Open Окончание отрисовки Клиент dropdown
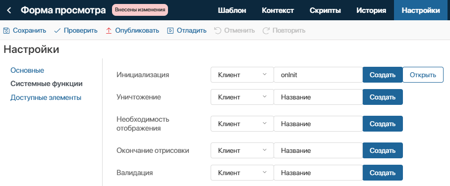This screenshot has width=450, height=186. (x=242, y=150)
